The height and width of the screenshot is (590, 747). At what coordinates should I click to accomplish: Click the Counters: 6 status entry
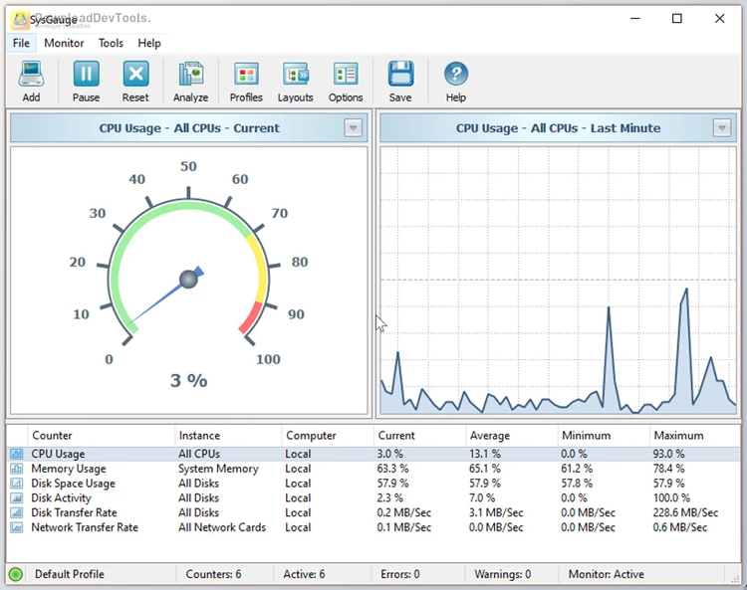[x=213, y=574]
